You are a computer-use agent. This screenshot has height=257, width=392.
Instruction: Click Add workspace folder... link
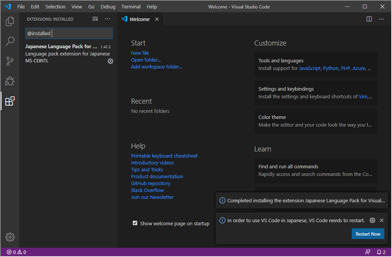tap(156, 67)
